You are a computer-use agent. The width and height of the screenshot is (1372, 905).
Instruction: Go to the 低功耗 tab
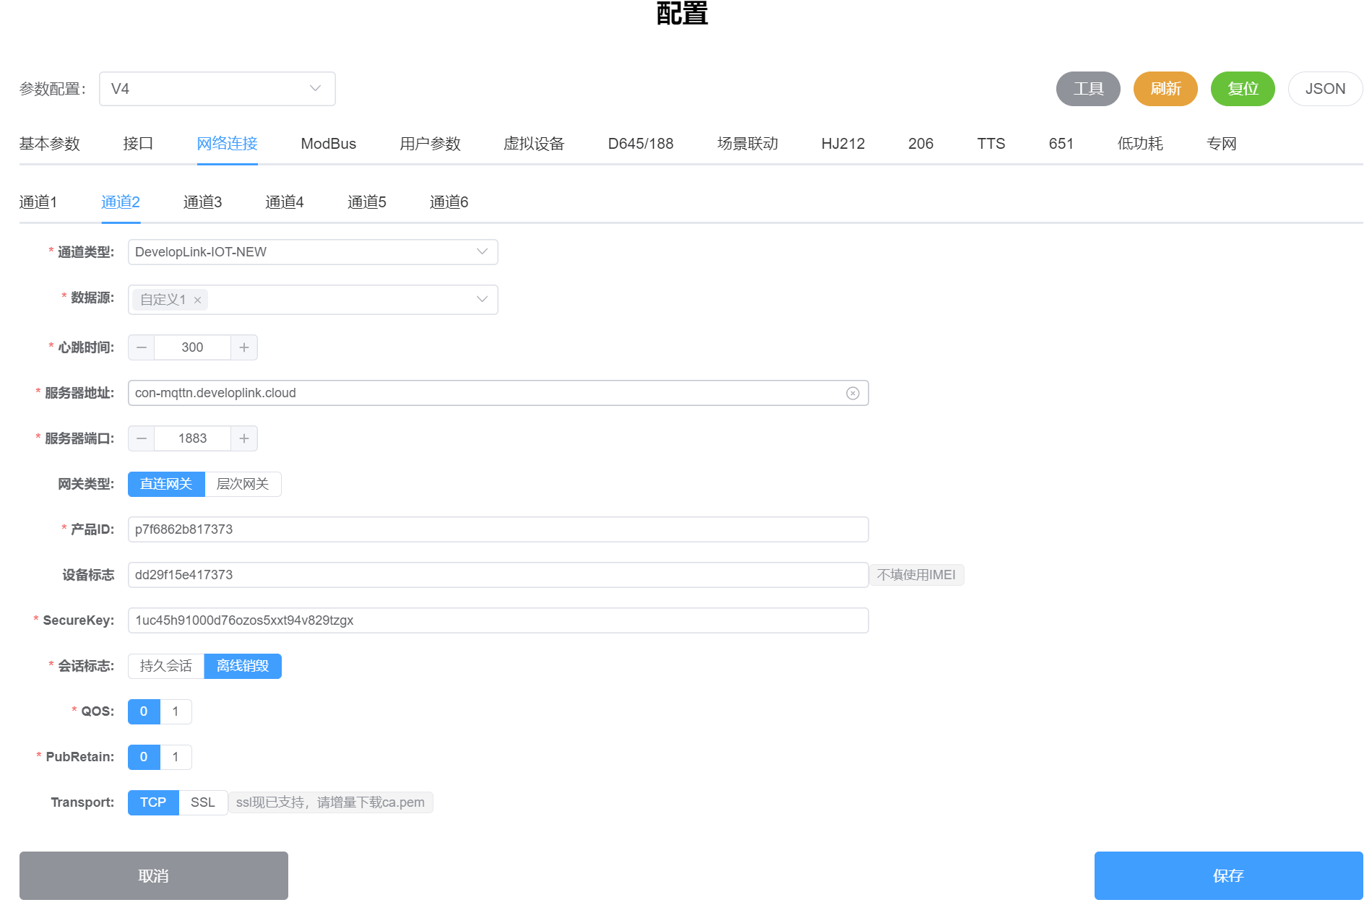pos(1140,144)
